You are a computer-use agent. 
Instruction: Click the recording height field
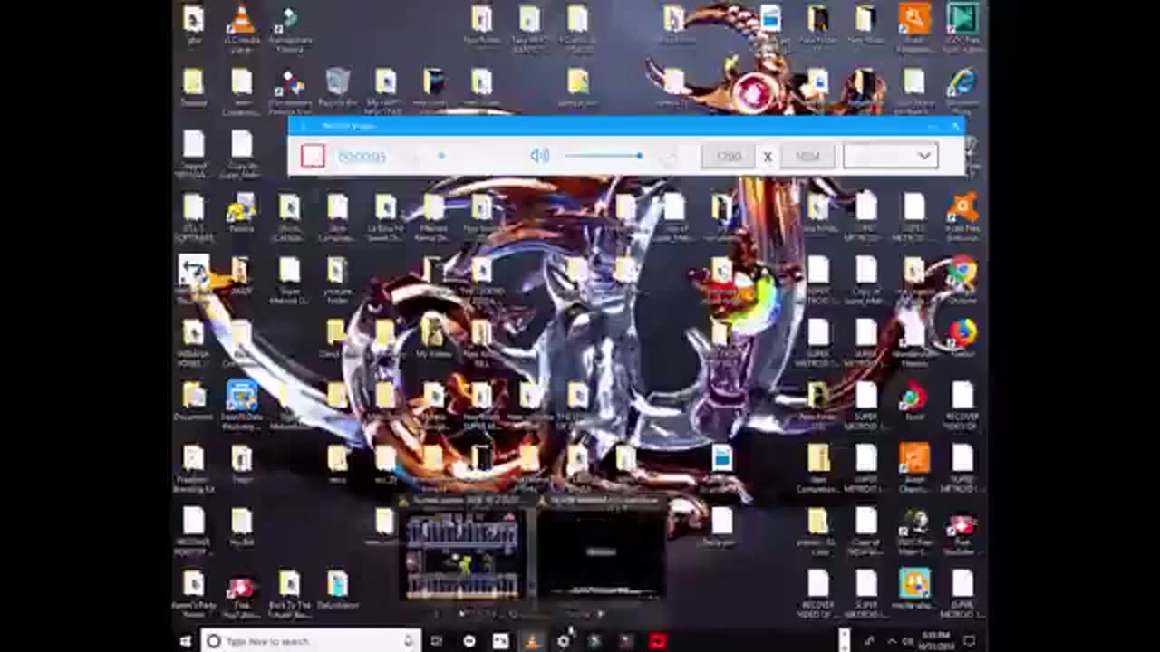[x=807, y=156]
